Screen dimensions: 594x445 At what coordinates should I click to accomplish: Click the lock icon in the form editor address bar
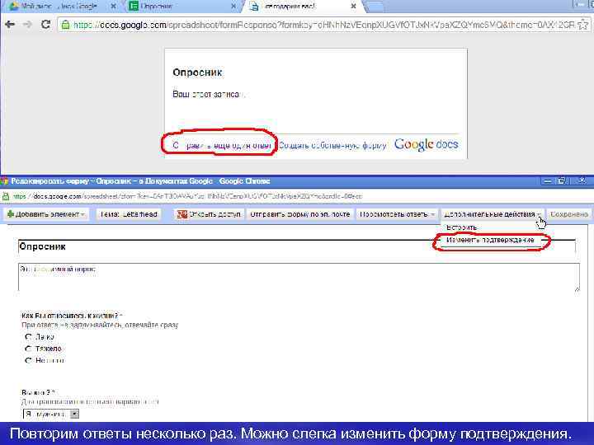tap(6, 196)
